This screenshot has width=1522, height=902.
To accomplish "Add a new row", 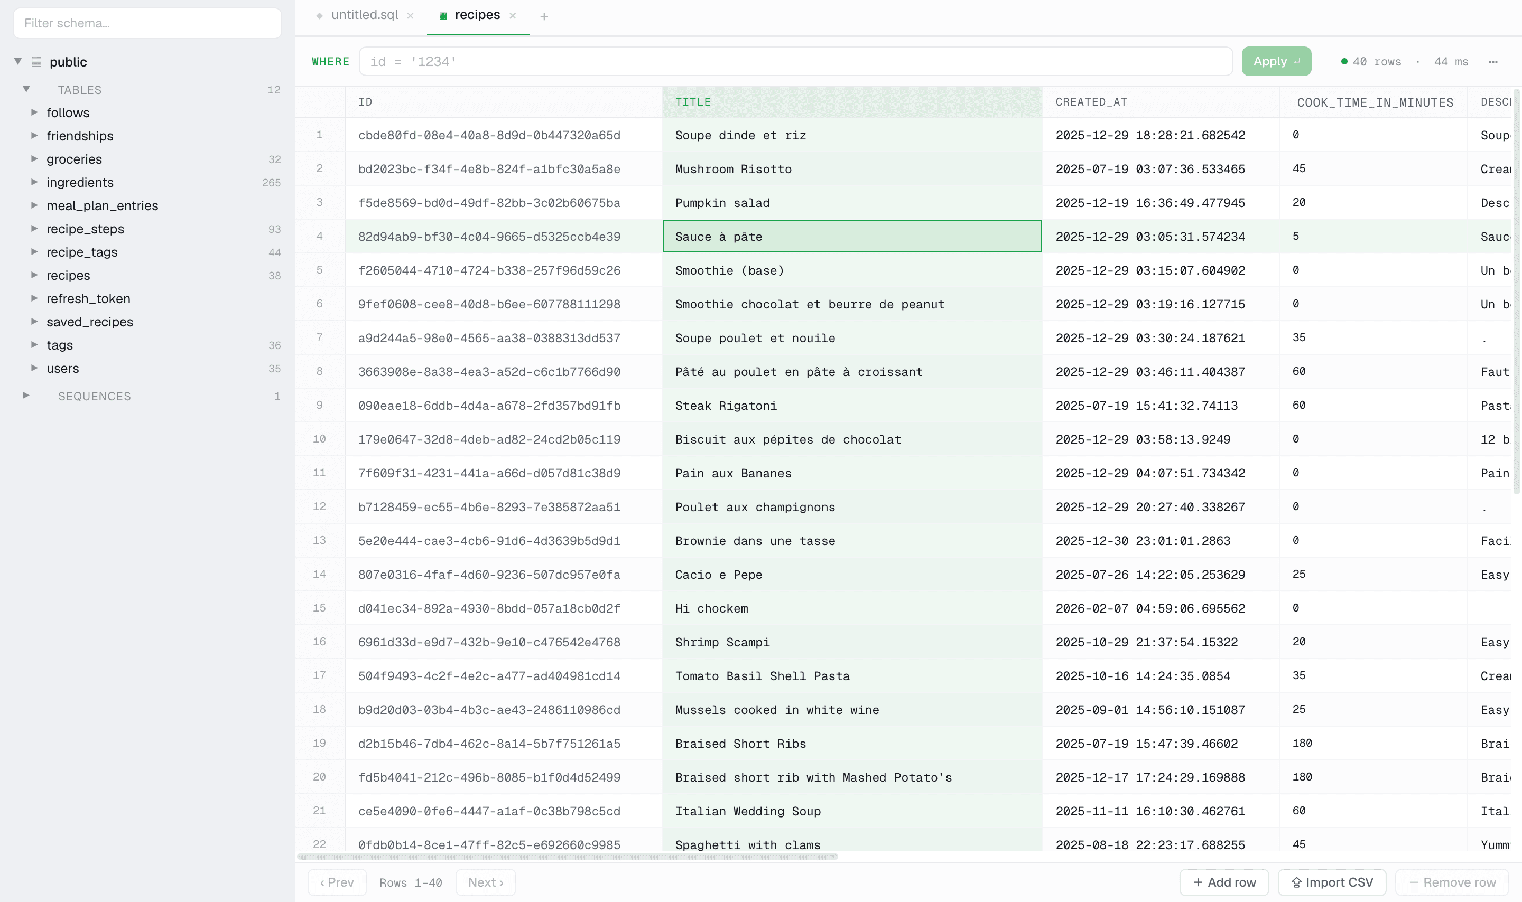I will tap(1223, 882).
